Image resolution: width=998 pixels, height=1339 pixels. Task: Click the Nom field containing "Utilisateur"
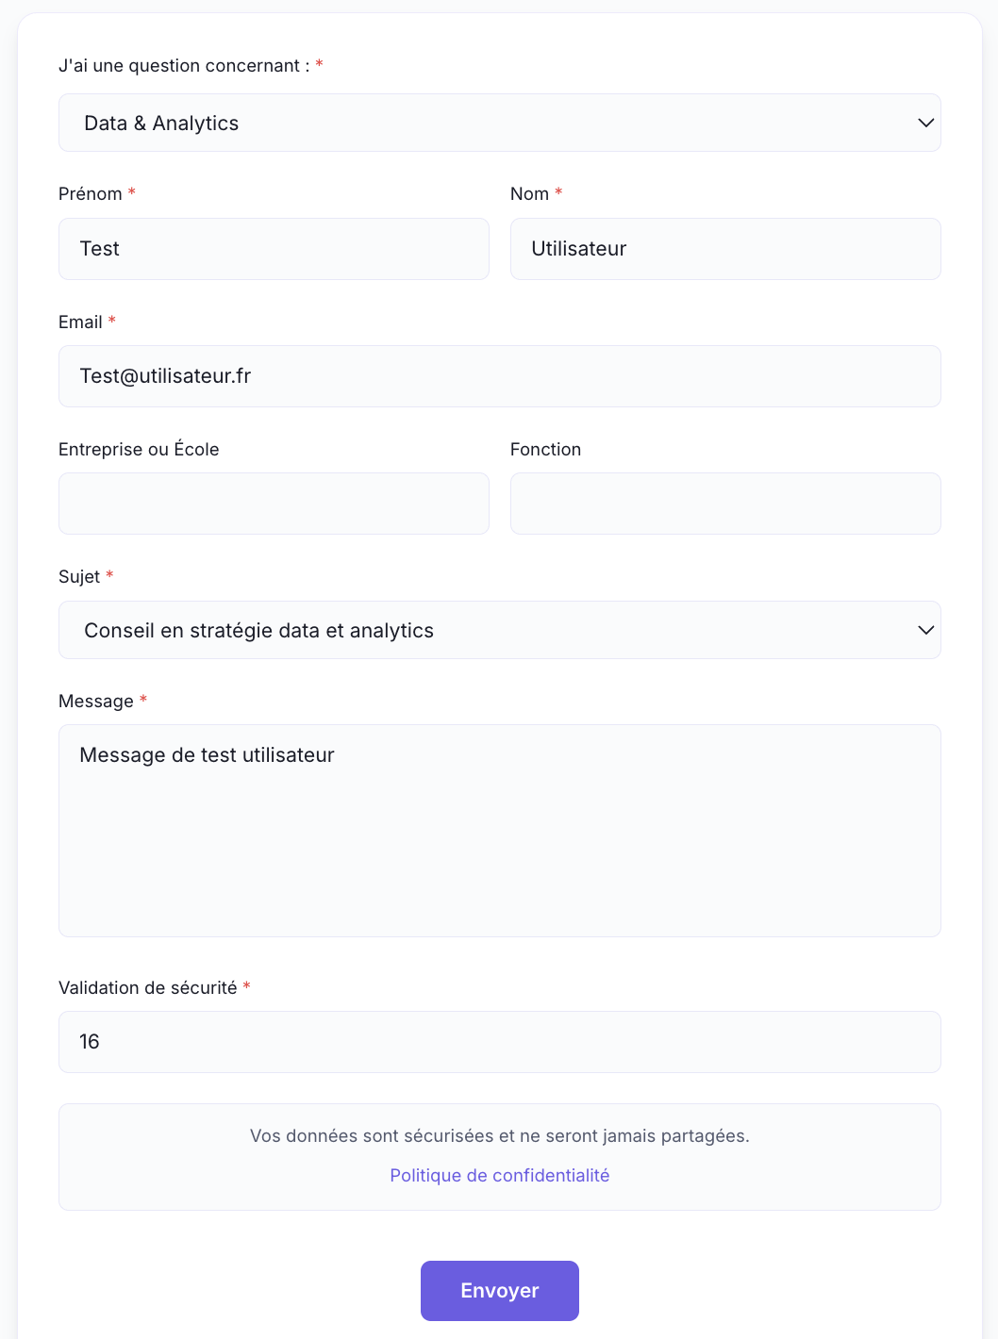[725, 249]
